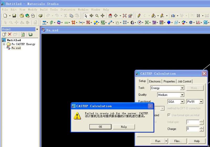Image resolution: width=210 pixels, height=147 pixels.
Task: Open the dropdown arrow beside Run button
Action: pyautogui.click(x=166, y=141)
